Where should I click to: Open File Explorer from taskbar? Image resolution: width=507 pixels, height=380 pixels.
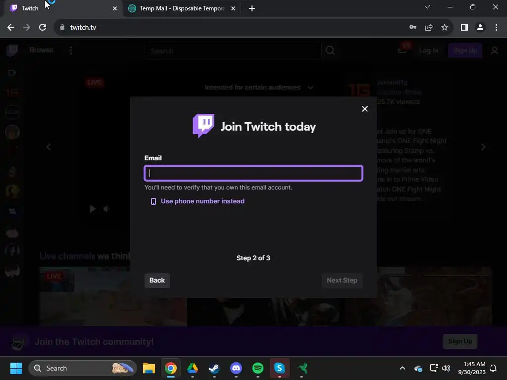click(x=149, y=368)
